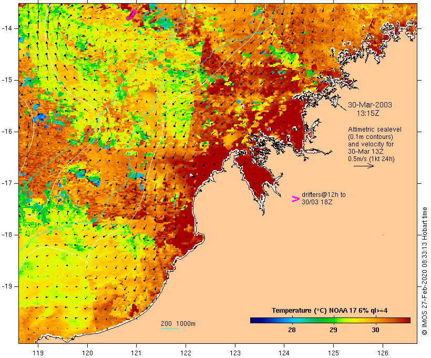
Task: Click the longitude 123 axis label
Action: point(235,353)
